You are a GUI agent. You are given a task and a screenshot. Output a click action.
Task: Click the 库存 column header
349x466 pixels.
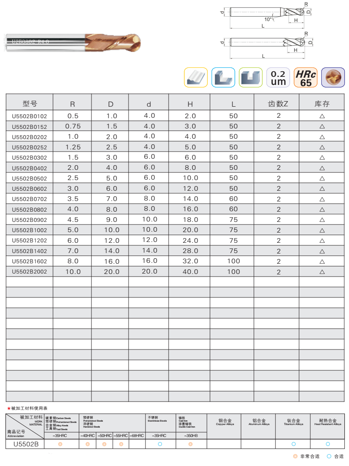322,104
